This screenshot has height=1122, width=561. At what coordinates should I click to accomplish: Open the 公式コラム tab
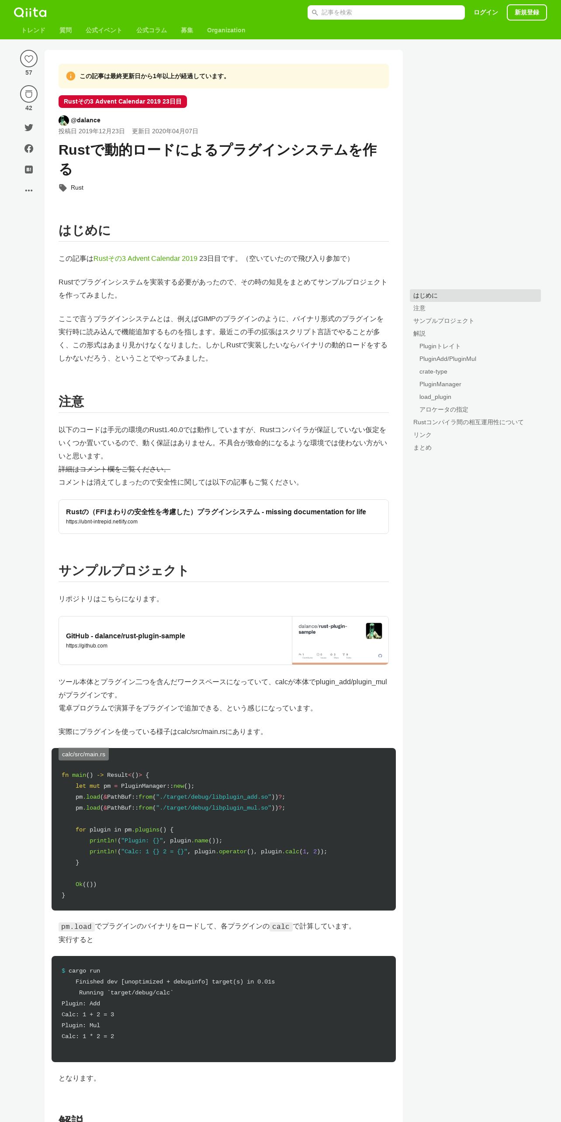[x=152, y=30]
